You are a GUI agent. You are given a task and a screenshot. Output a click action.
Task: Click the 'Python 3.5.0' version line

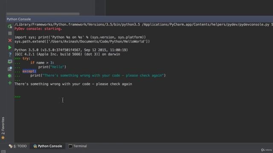[71, 50]
